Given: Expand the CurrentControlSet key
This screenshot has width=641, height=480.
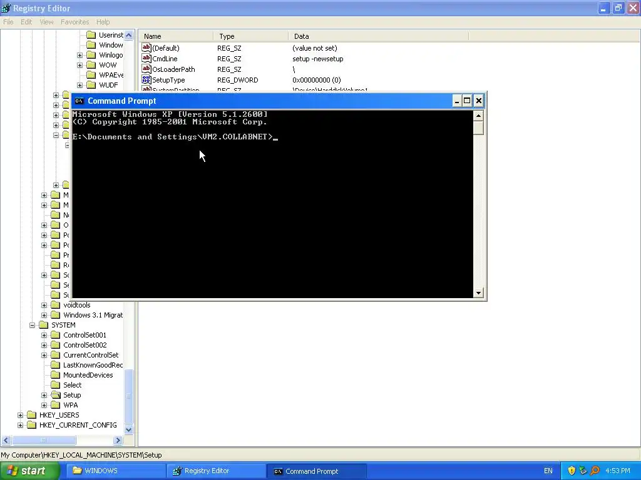Looking at the screenshot, I should point(44,355).
